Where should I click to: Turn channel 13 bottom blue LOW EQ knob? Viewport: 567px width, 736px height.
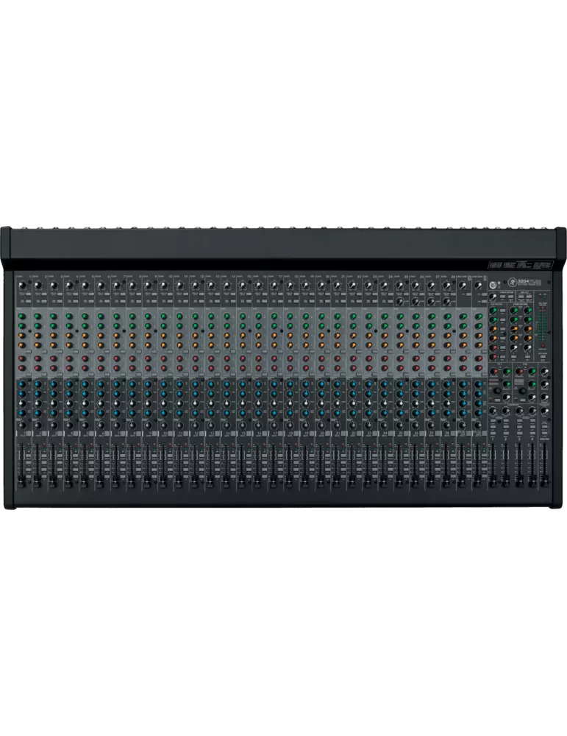[x=210, y=413]
